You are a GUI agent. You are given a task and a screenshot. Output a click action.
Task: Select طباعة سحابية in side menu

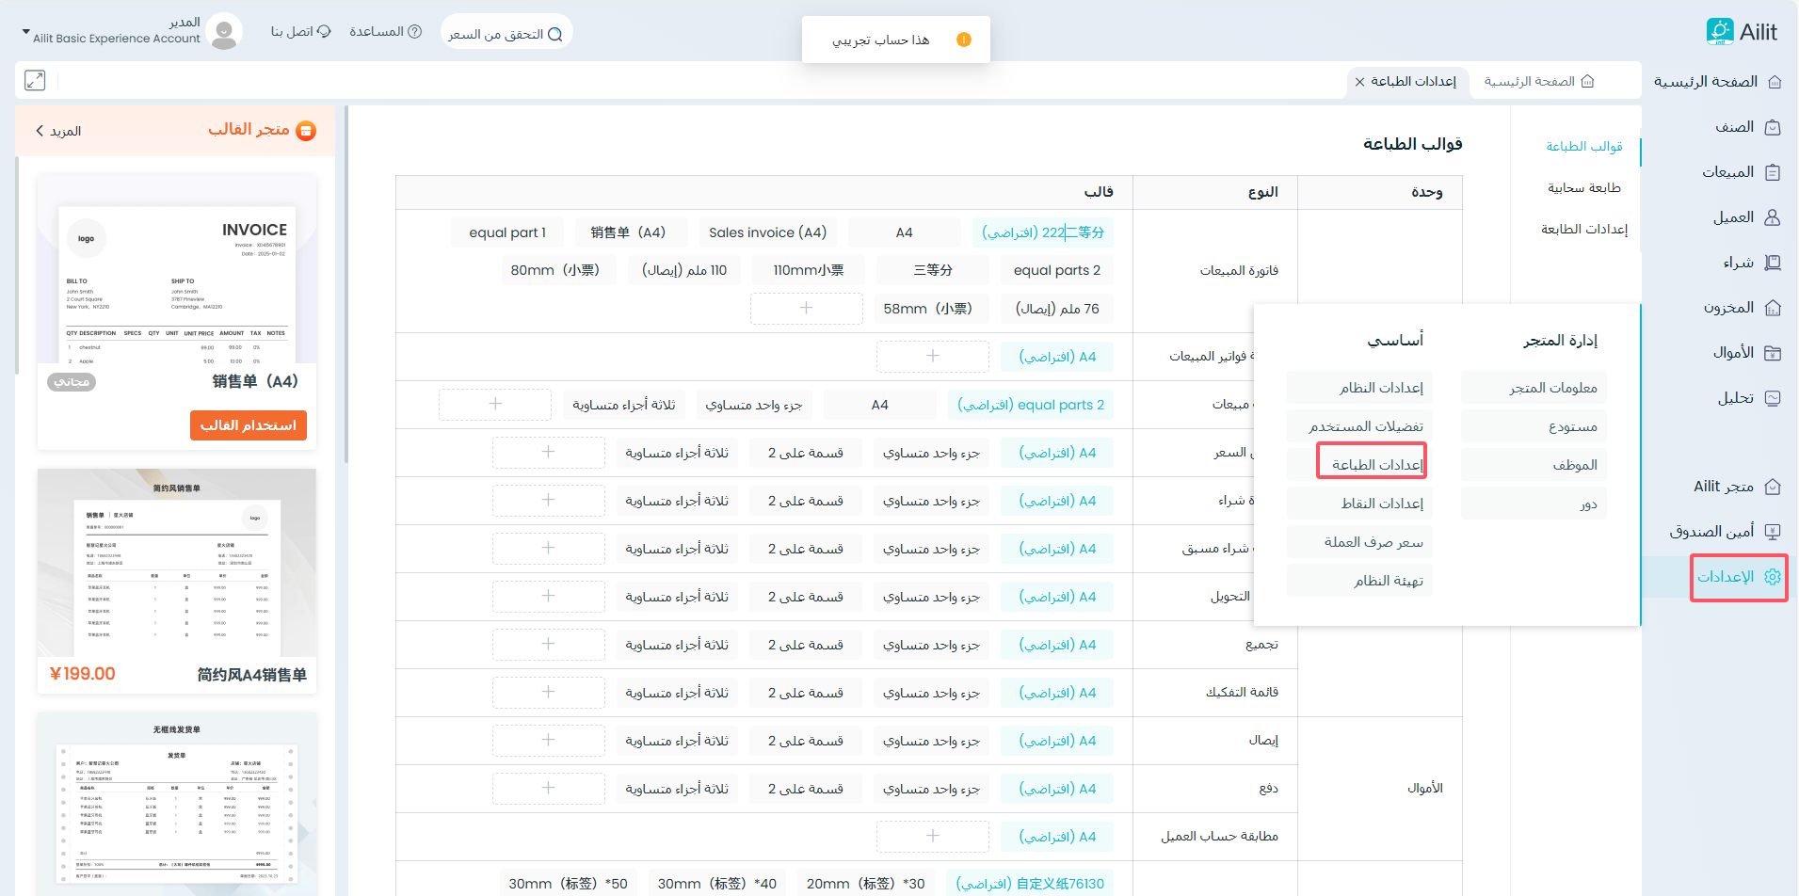pos(1583,188)
